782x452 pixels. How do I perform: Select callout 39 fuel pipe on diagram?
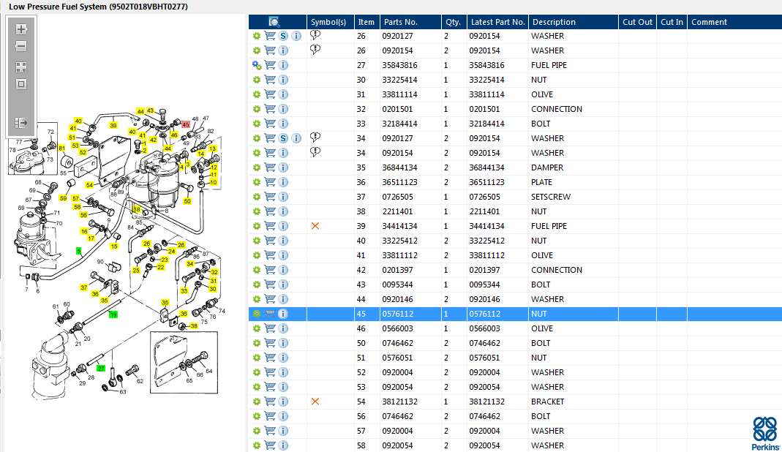[x=113, y=126]
